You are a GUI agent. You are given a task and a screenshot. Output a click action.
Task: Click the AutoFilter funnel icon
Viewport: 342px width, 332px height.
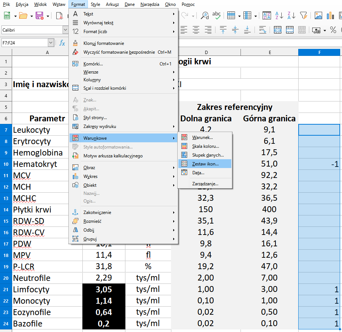303,15
